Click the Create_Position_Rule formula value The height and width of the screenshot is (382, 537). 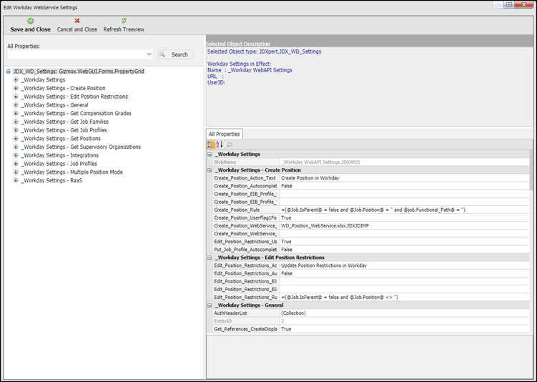pos(405,210)
